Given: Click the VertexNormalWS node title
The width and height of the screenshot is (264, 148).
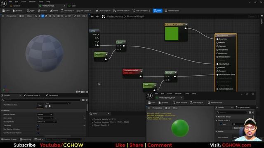Looking at the screenshot, I should (131, 70).
